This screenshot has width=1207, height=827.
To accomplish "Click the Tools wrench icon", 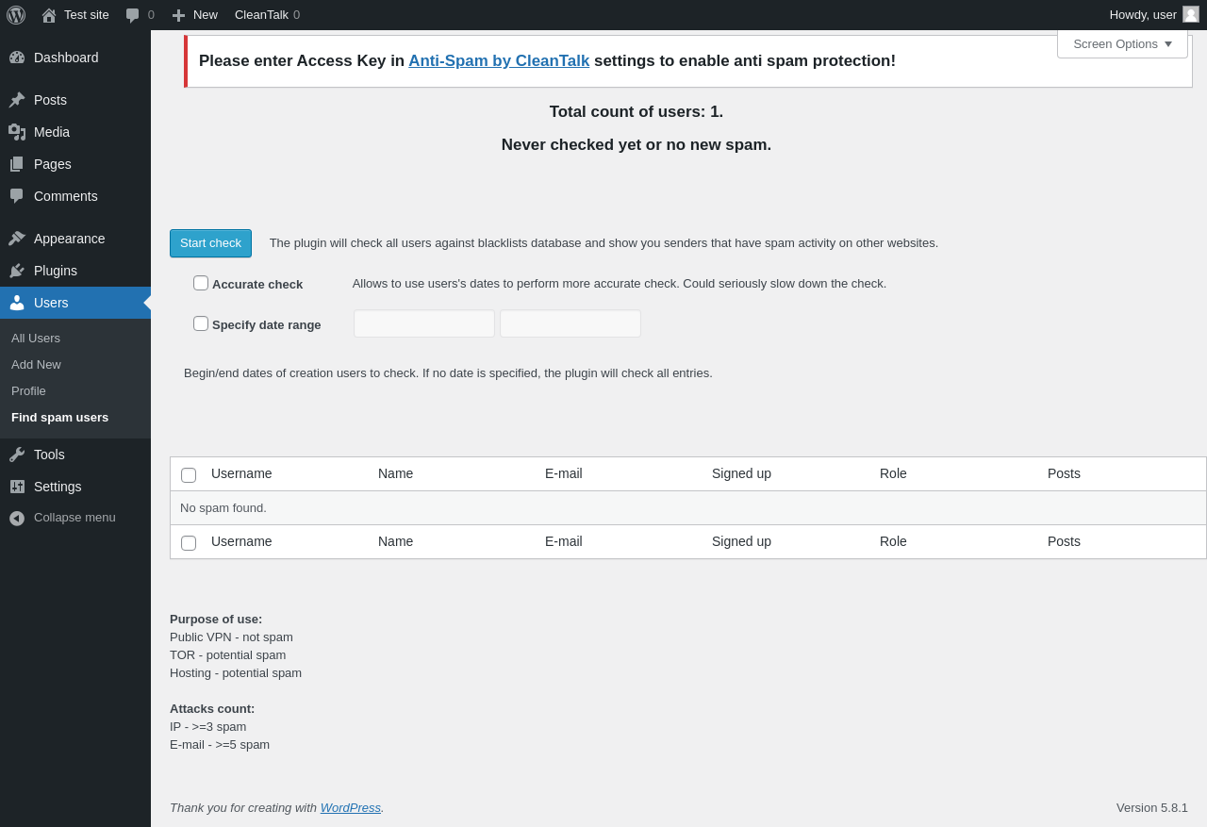I will click(17, 455).
